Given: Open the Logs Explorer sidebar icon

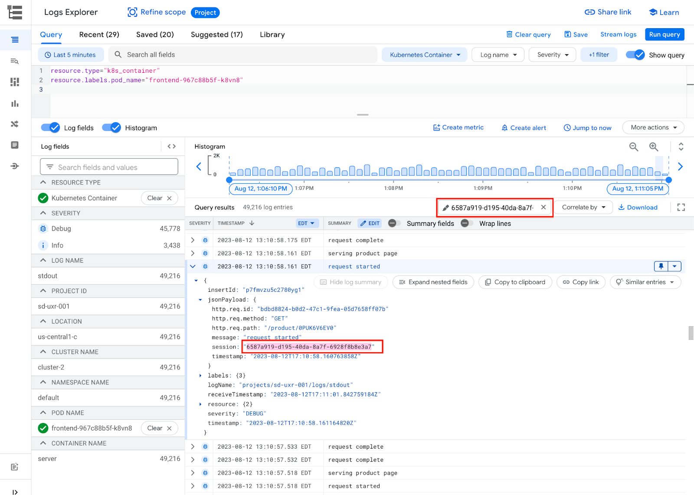Looking at the screenshot, I should click(x=15, y=40).
